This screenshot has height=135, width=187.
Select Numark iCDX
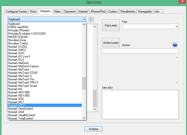pyautogui.click(x=45, y=53)
